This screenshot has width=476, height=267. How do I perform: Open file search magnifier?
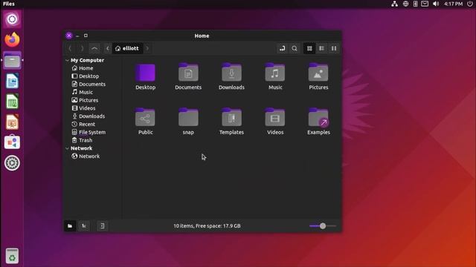(295, 48)
